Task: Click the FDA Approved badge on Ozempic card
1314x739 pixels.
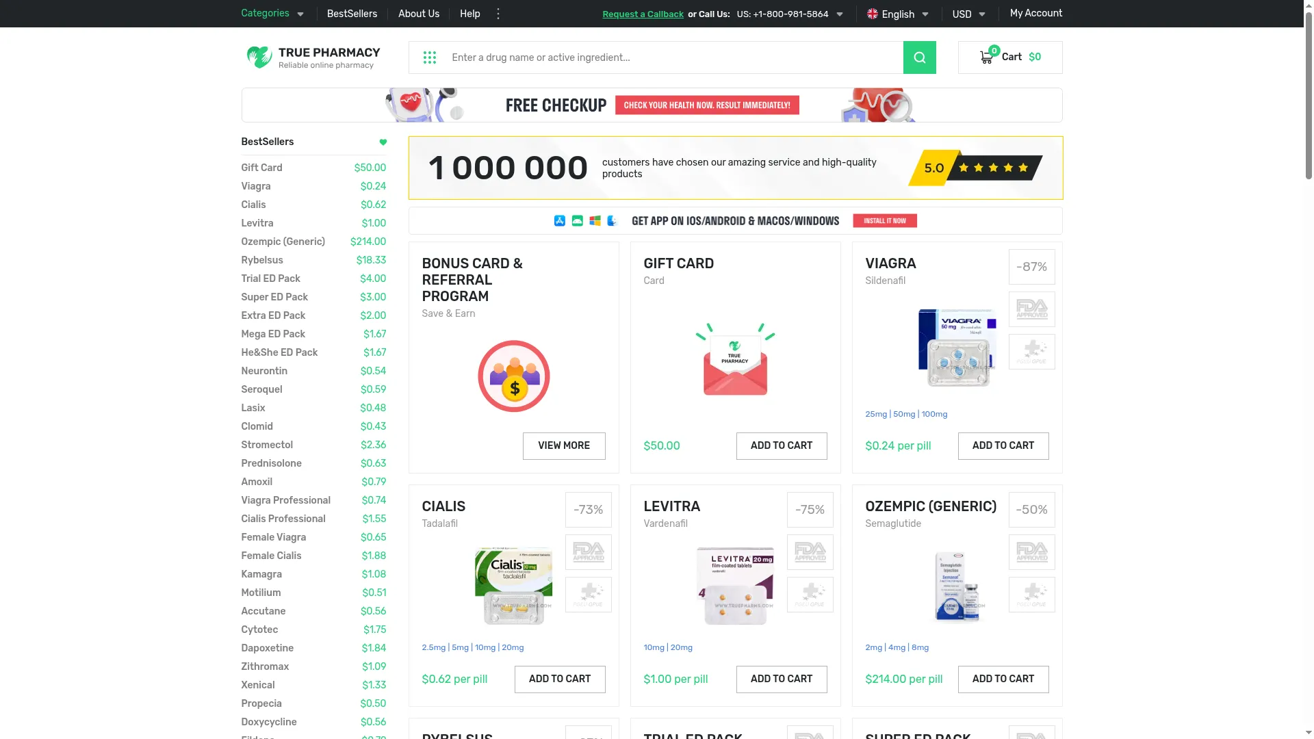Action: click(1031, 552)
